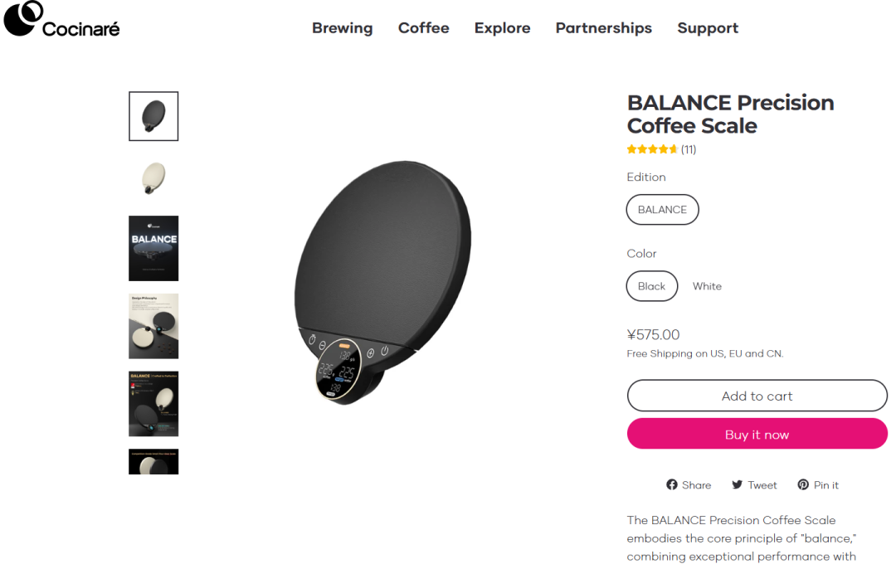Click the Cocinaré logo icon
The image size is (896, 564).
coord(23,18)
